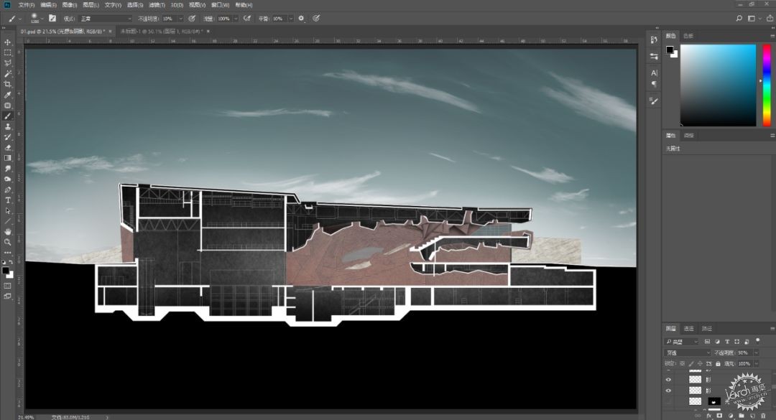Select the Path Selection tool

[x=7, y=211]
